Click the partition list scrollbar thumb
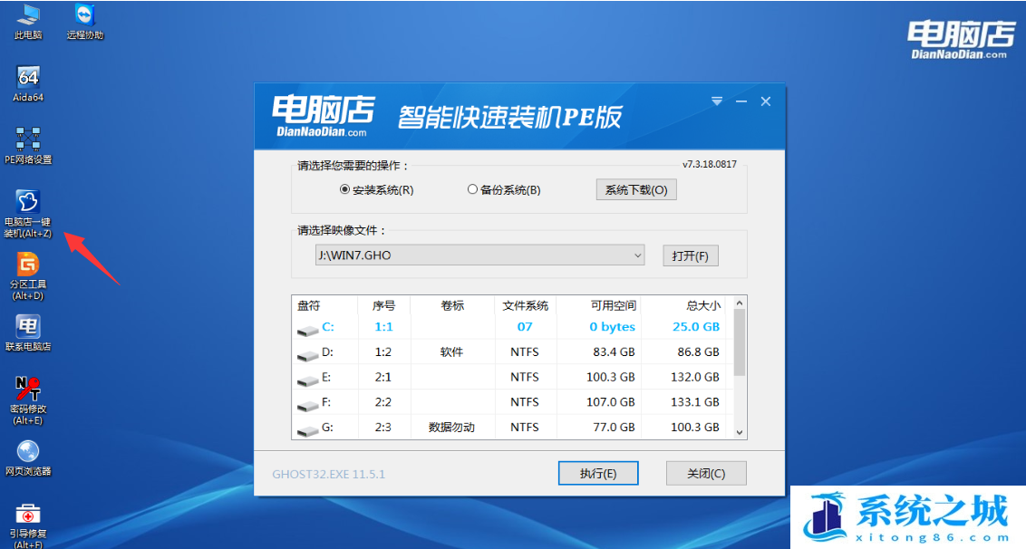This screenshot has width=1026, height=549. [740, 342]
